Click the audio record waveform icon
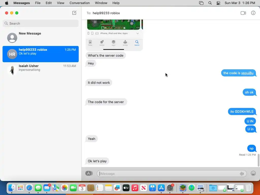The image size is (260, 195). [242, 174]
